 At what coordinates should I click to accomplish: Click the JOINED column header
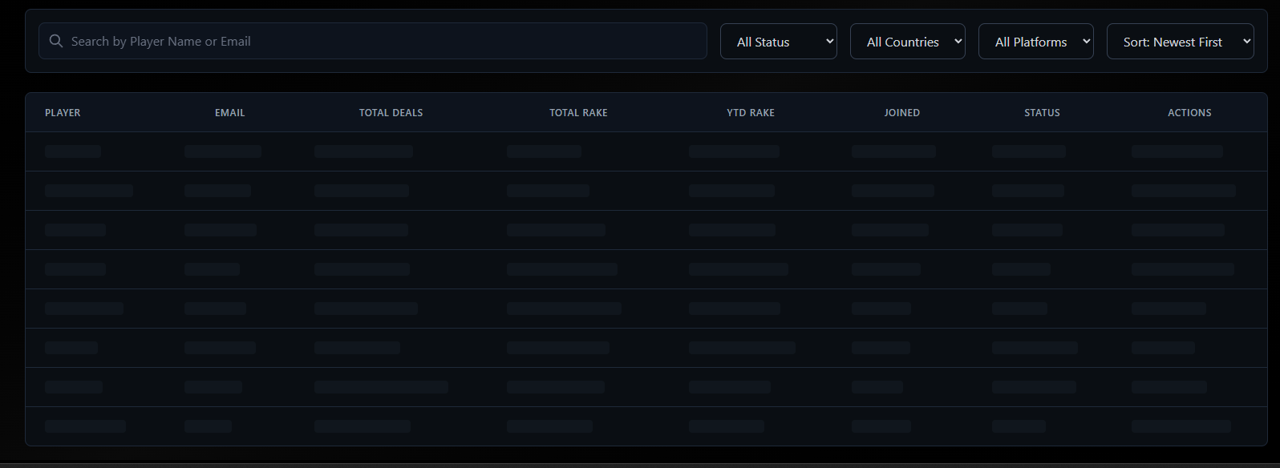click(x=902, y=113)
